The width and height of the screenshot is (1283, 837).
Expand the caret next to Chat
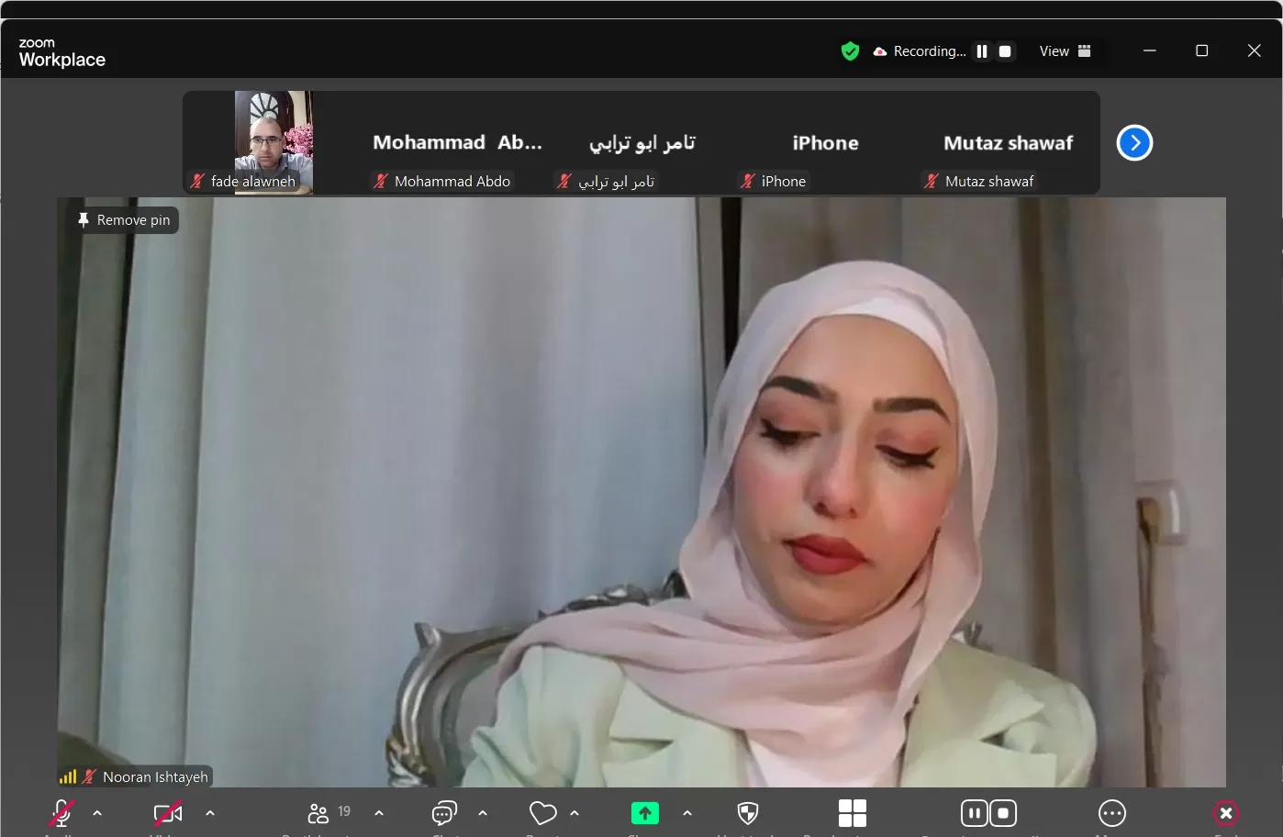[x=483, y=813]
